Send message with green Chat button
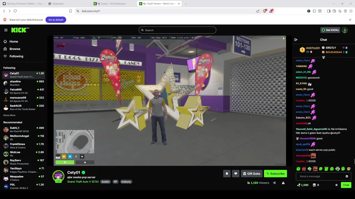 [x=346, y=185]
